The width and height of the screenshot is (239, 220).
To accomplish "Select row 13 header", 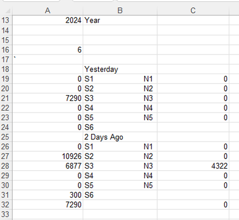I will click(x=6, y=20).
